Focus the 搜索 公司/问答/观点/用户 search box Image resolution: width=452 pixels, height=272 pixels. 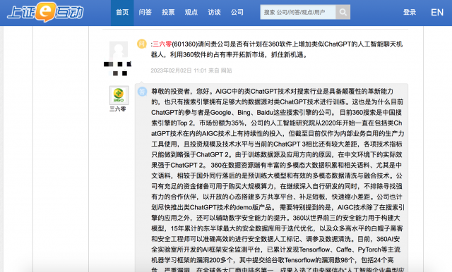click(x=298, y=12)
